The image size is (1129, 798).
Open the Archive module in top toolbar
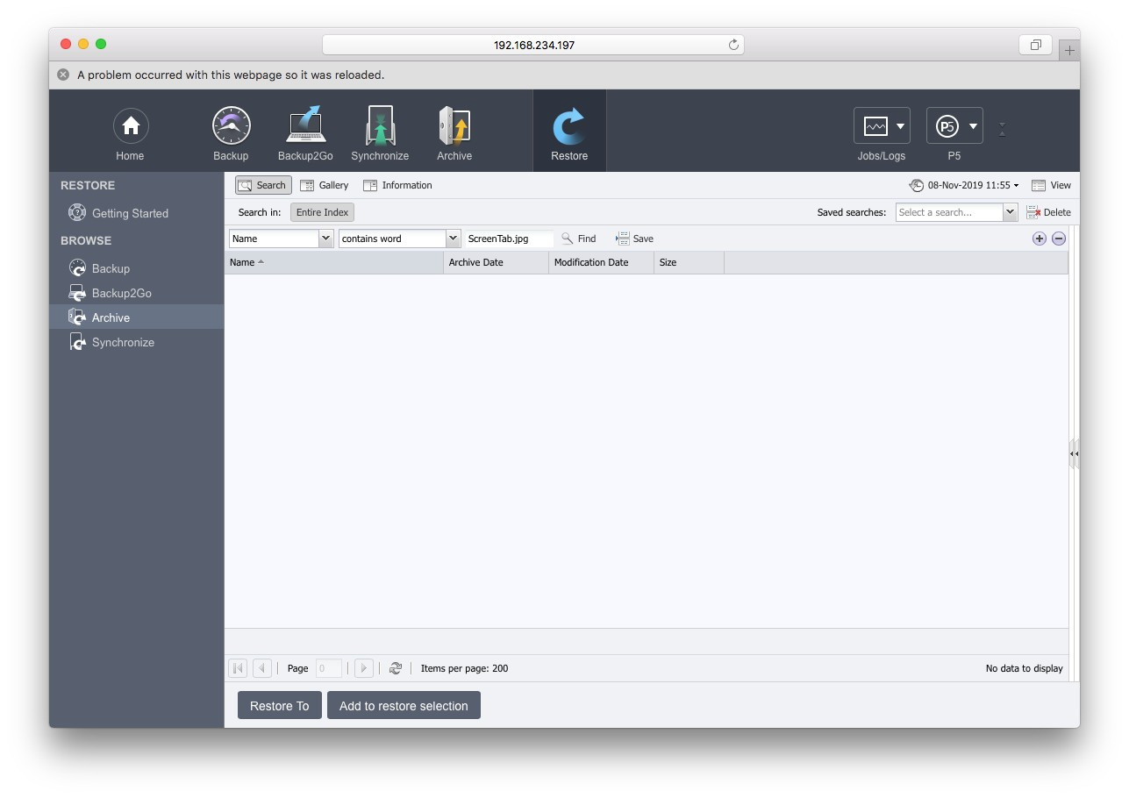point(454,127)
